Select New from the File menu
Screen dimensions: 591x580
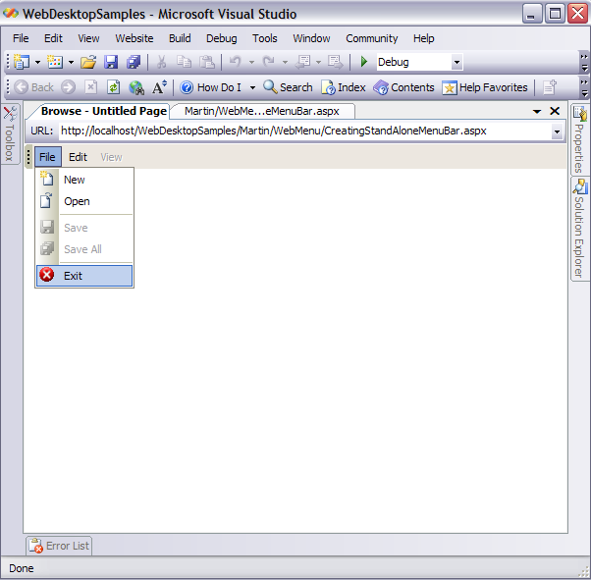coord(74,180)
